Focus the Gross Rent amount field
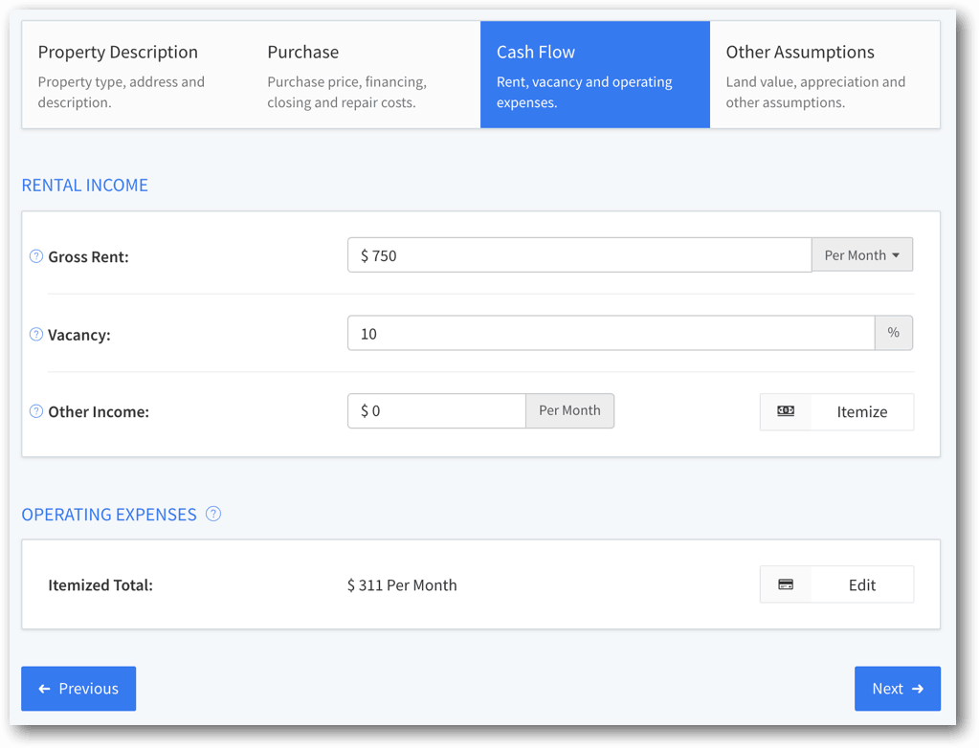The width and height of the screenshot is (979, 748). point(579,254)
